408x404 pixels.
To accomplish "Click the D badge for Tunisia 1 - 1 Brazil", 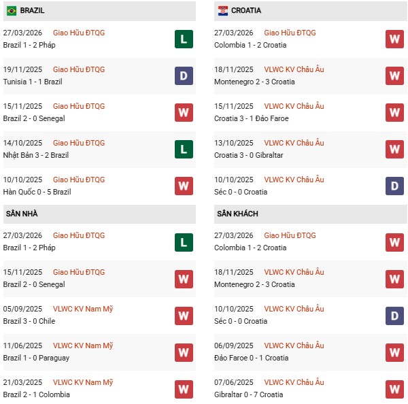I will click(x=184, y=75).
